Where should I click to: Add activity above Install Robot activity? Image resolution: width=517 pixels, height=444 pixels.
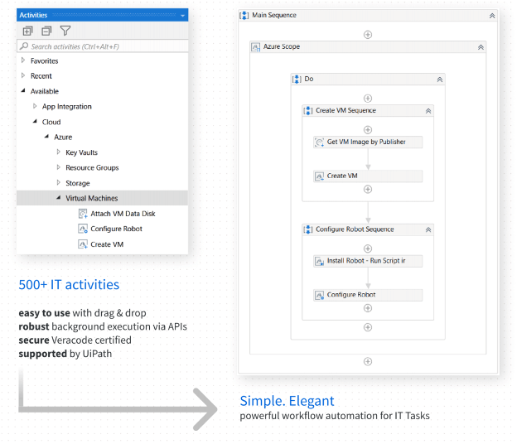point(368,249)
